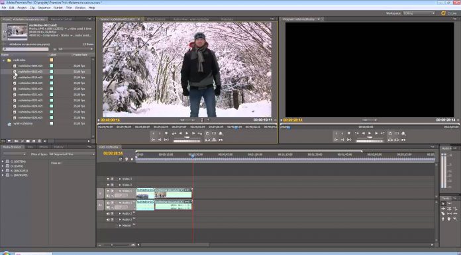Switch Project panel to List View

click(3, 141)
